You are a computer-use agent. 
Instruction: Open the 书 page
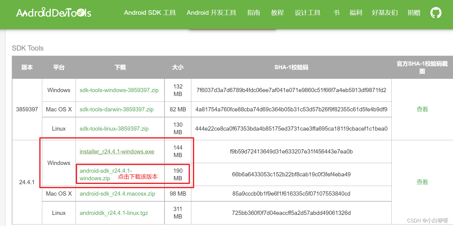[x=336, y=13]
